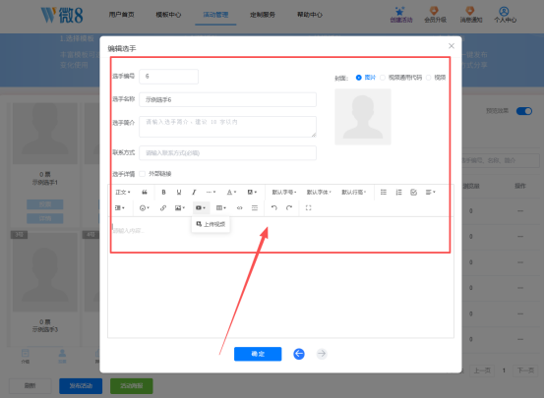Image resolution: width=545 pixels, height=398 pixels.
Task: Open the indent dropdown in editor
Action: (120, 208)
